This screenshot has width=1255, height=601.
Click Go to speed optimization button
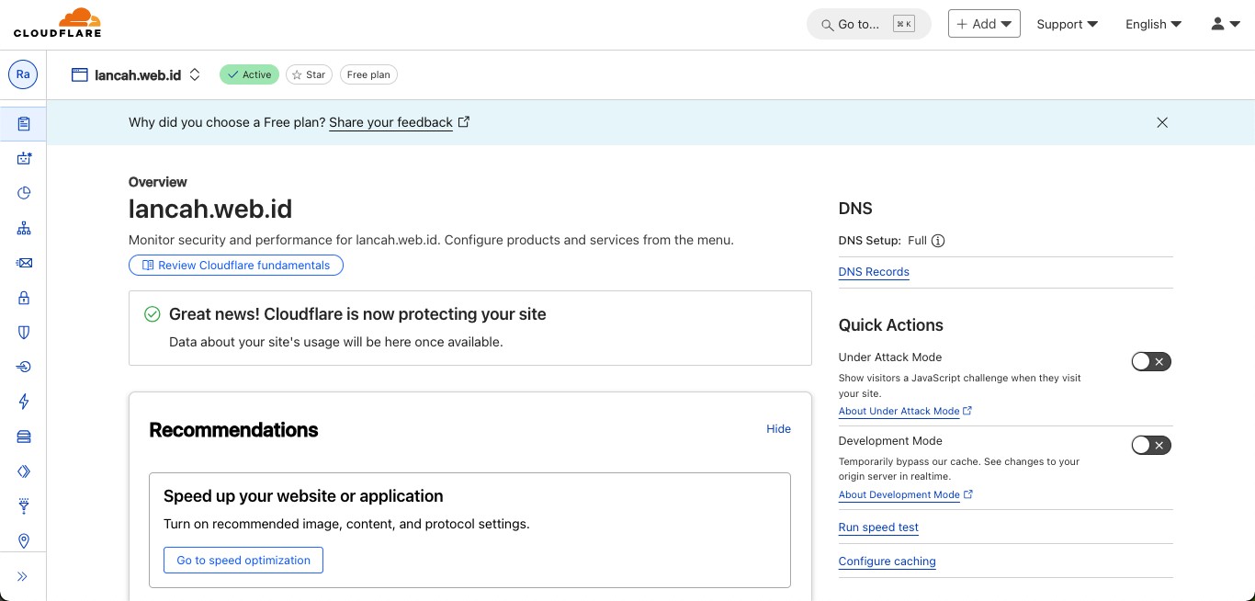pyautogui.click(x=243, y=561)
